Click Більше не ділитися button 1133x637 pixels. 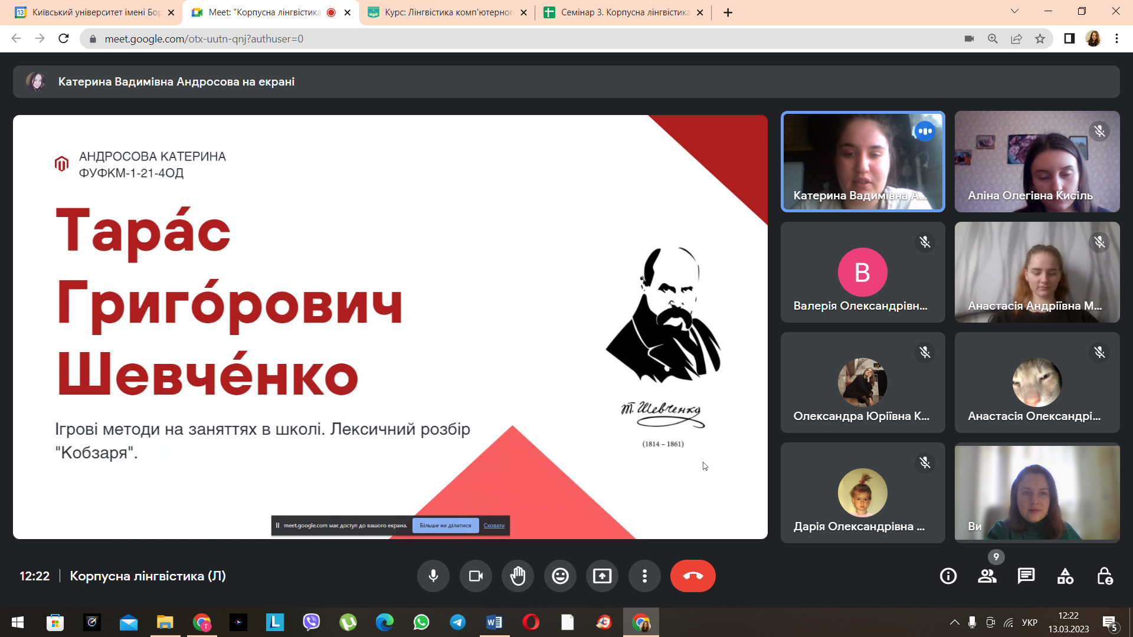point(446,526)
